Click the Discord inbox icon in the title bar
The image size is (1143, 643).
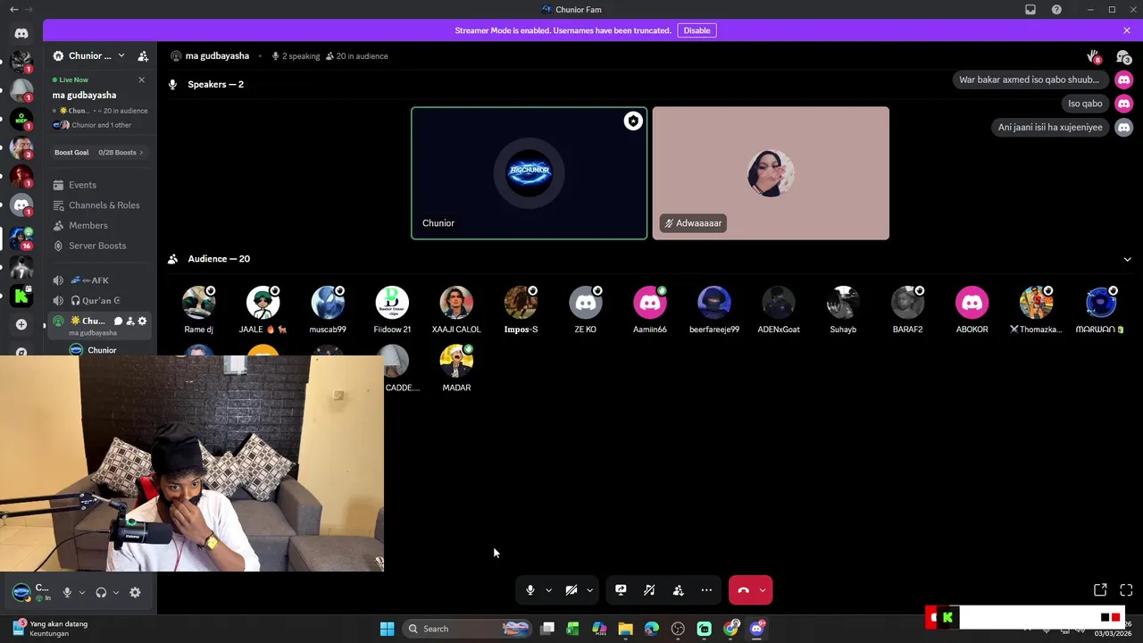[x=1030, y=10]
